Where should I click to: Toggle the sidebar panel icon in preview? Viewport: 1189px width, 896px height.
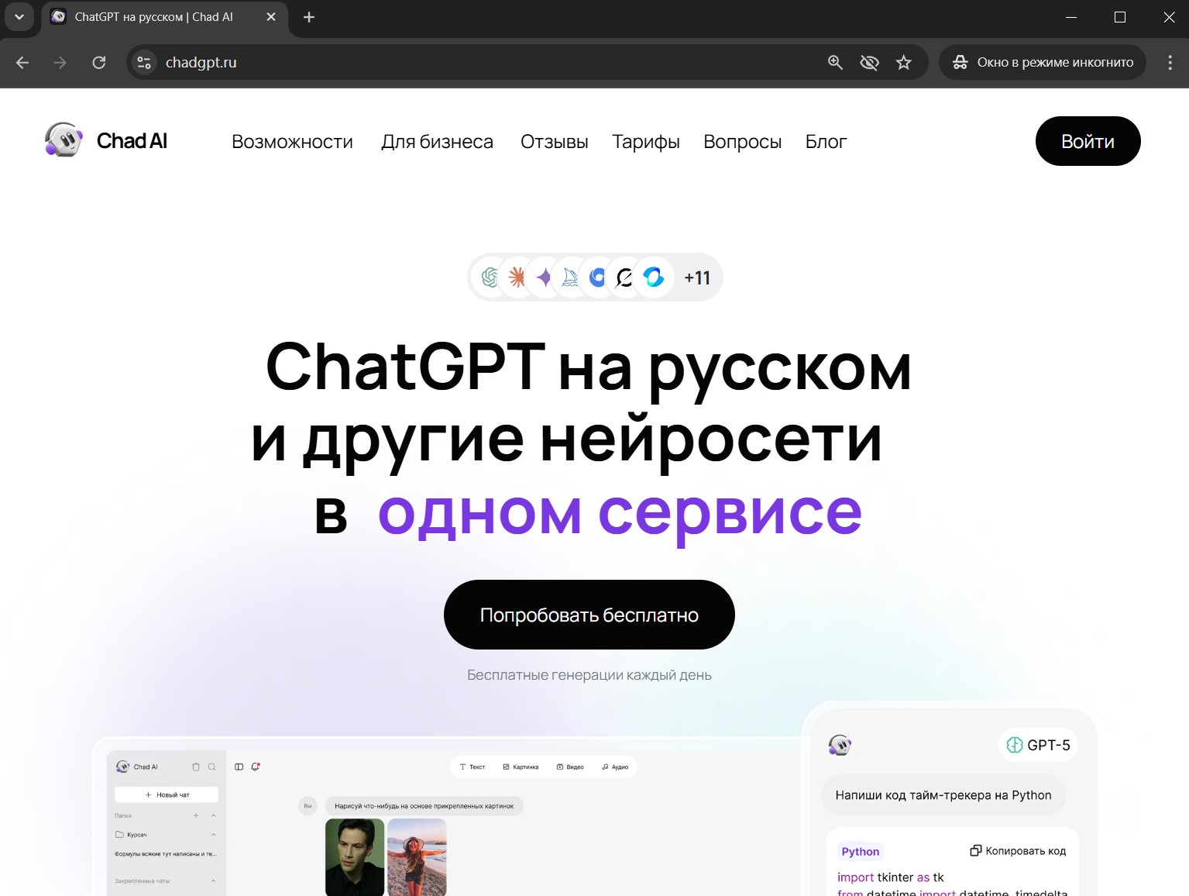click(239, 767)
